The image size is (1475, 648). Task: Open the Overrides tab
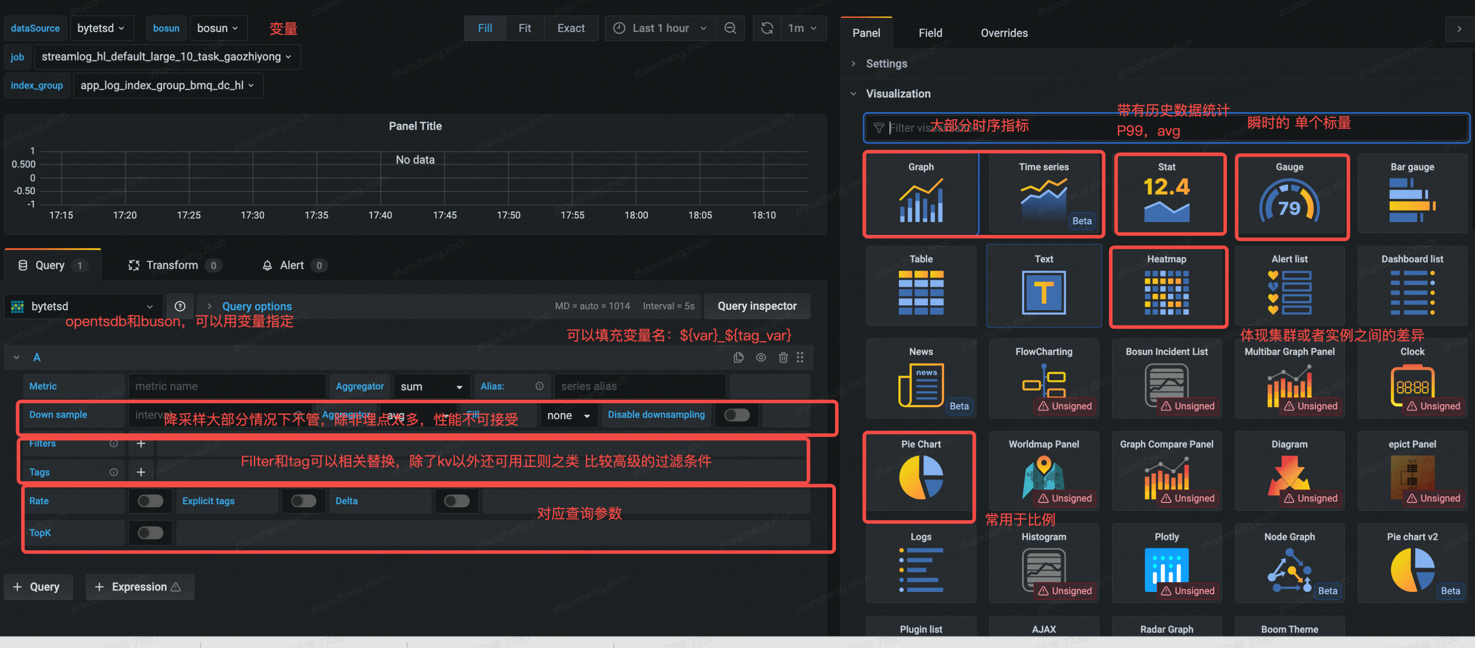(x=1004, y=33)
